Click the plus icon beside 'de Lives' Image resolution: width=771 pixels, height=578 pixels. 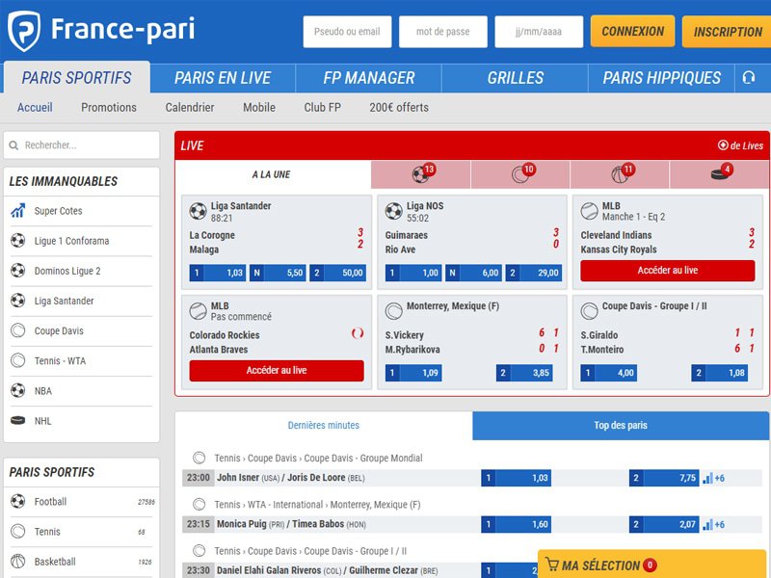(722, 145)
